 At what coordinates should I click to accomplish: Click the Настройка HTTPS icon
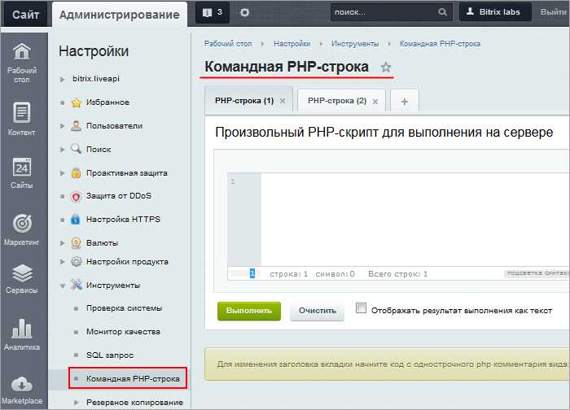click(75, 220)
